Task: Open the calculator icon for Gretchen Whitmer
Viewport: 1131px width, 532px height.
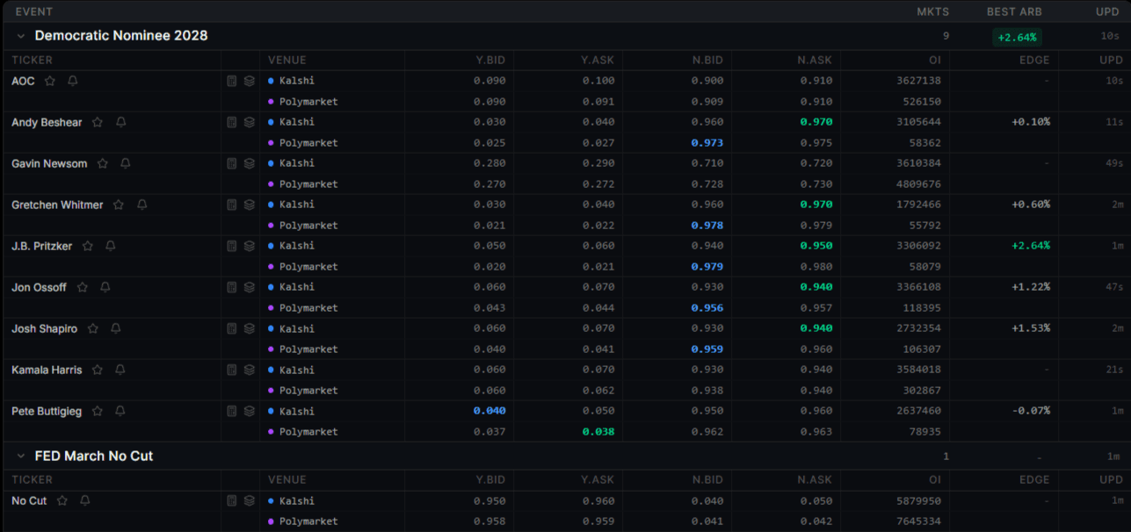Action: point(232,205)
